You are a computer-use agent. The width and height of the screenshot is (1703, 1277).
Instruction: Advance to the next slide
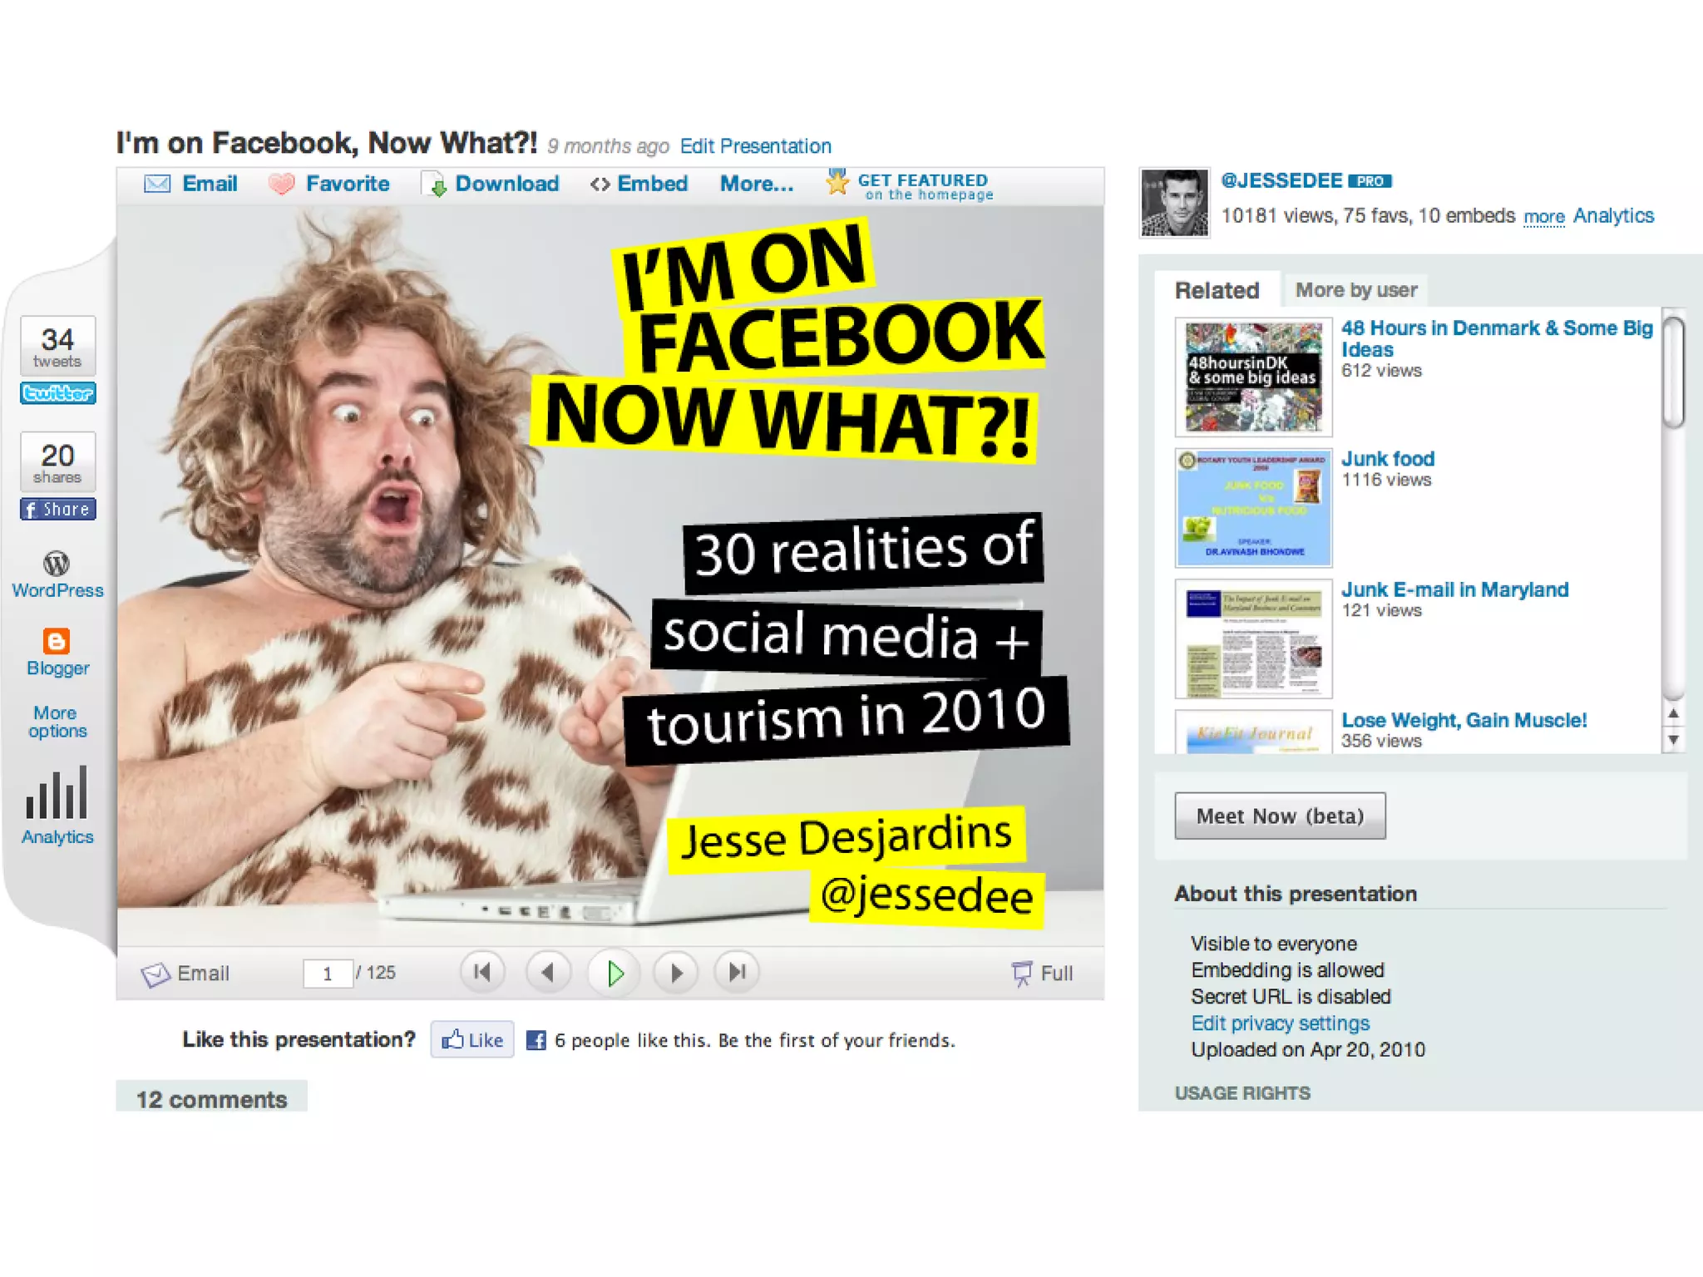click(676, 972)
